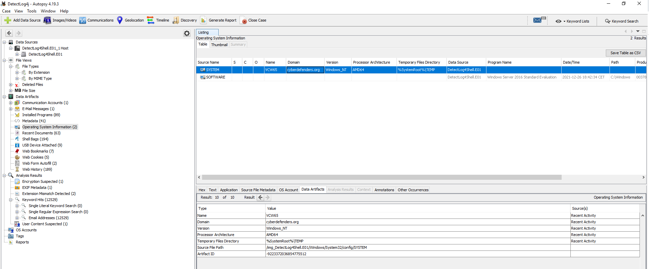
Task: Open the Discovery tool icon
Action: [176, 20]
